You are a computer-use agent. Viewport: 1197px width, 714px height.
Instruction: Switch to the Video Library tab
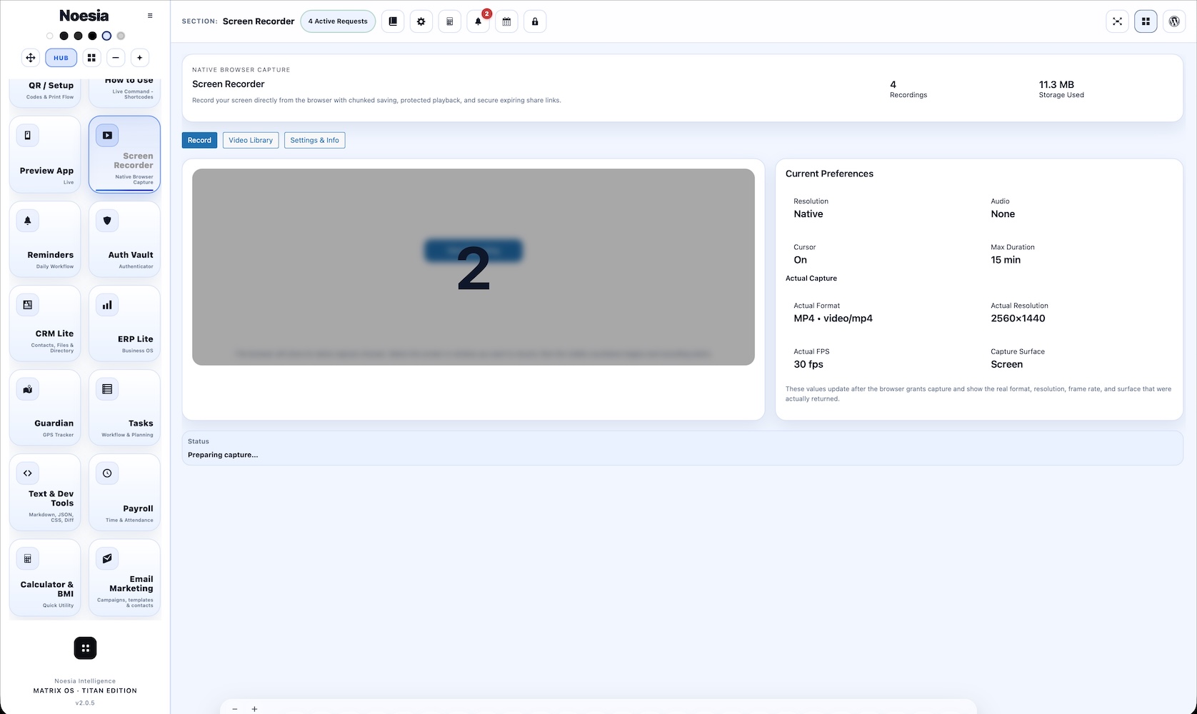tap(251, 140)
